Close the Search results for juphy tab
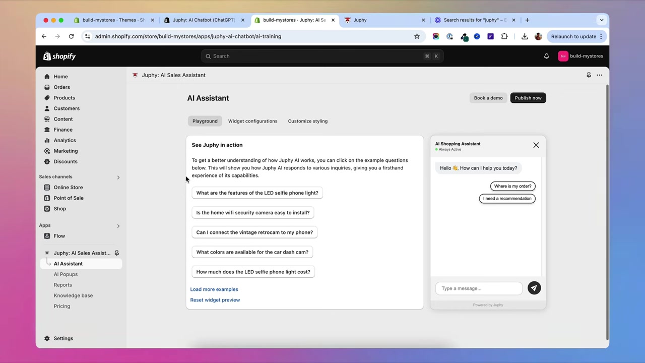645x363 pixels. click(513, 20)
